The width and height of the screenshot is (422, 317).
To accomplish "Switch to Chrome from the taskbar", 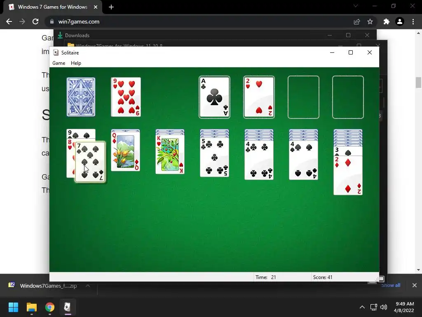I will coord(50,307).
